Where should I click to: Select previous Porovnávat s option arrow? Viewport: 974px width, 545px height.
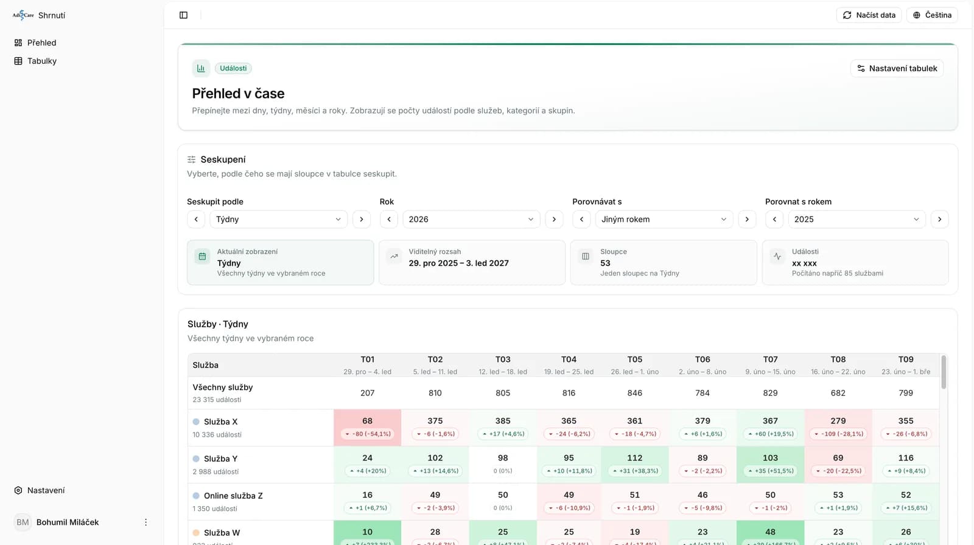pyautogui.click(x=581, y=220)
